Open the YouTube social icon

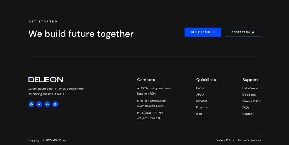(47, 104)
